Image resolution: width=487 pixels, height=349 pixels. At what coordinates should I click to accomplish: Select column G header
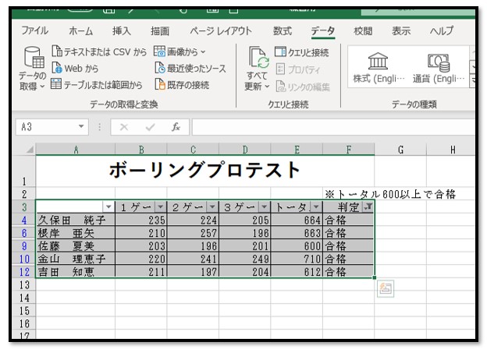[x=400, y=150]
